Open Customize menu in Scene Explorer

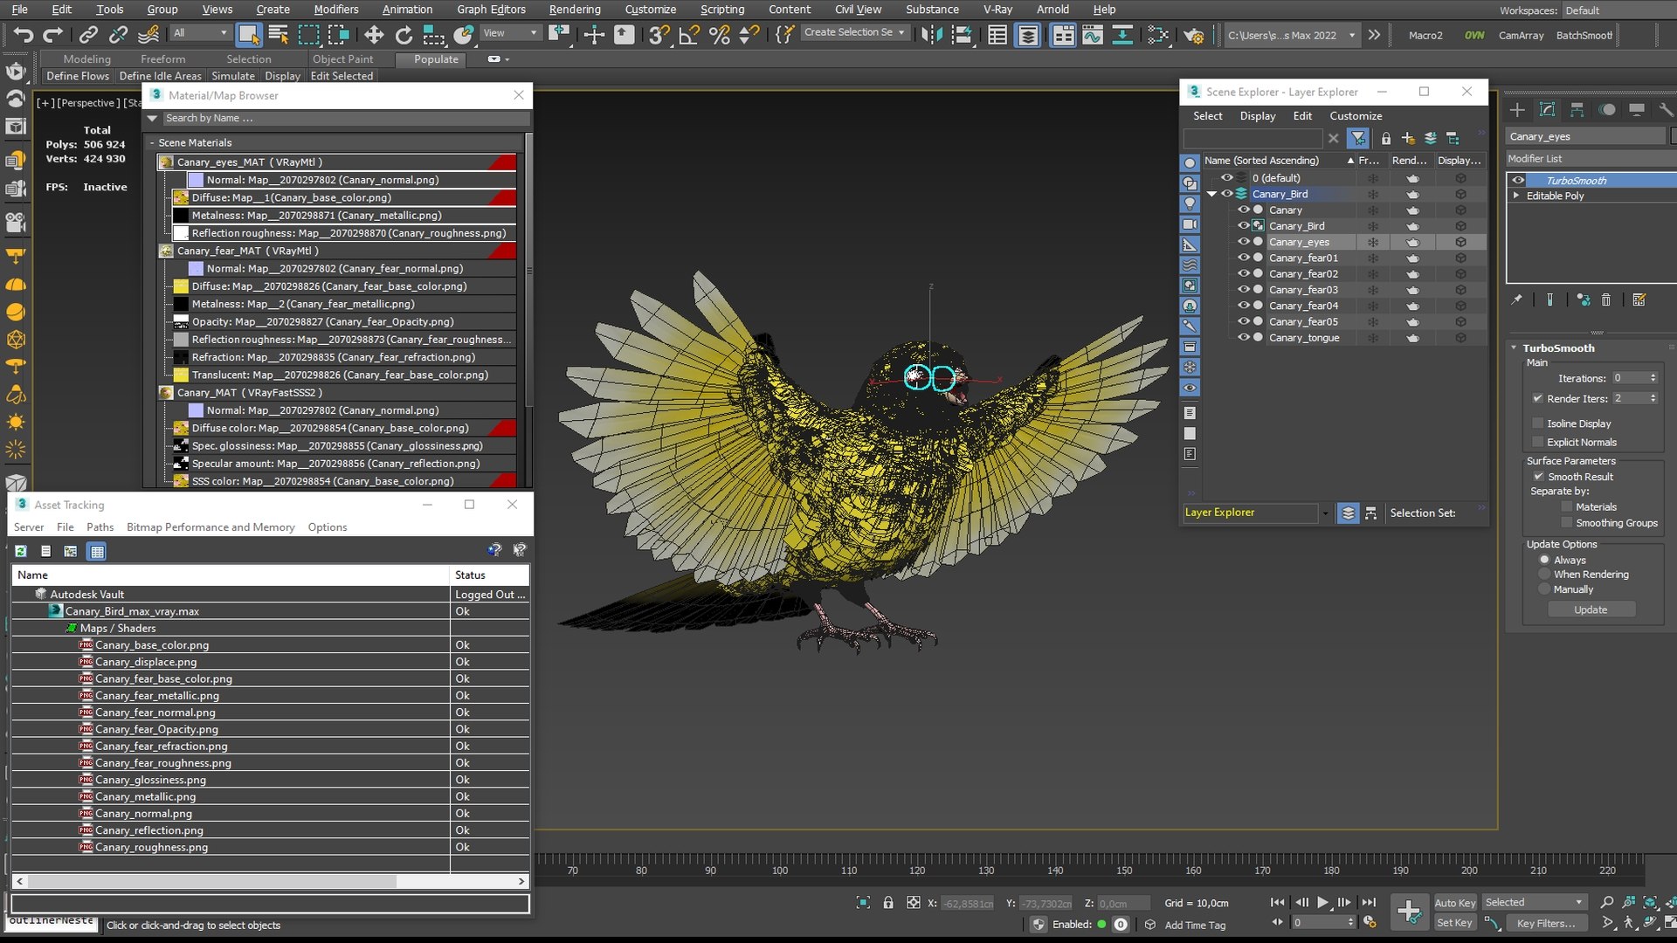click(1356, 116)
